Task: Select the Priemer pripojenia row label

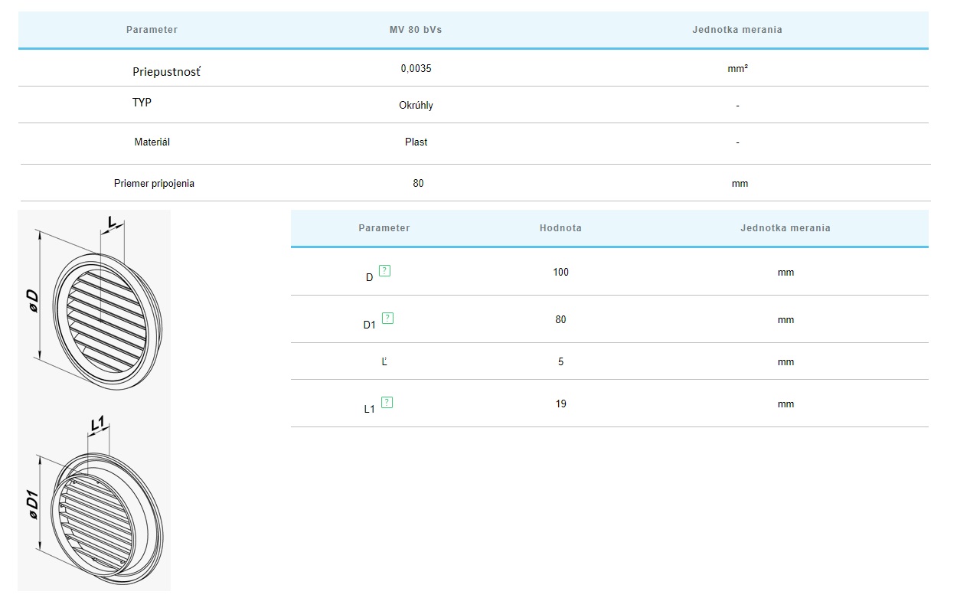Action: (154, 184)
